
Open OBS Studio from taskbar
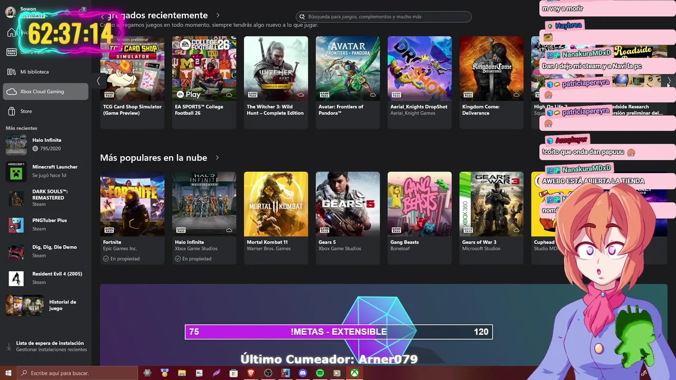(x=268, y=373)
